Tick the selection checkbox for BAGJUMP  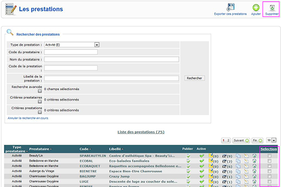270,177
